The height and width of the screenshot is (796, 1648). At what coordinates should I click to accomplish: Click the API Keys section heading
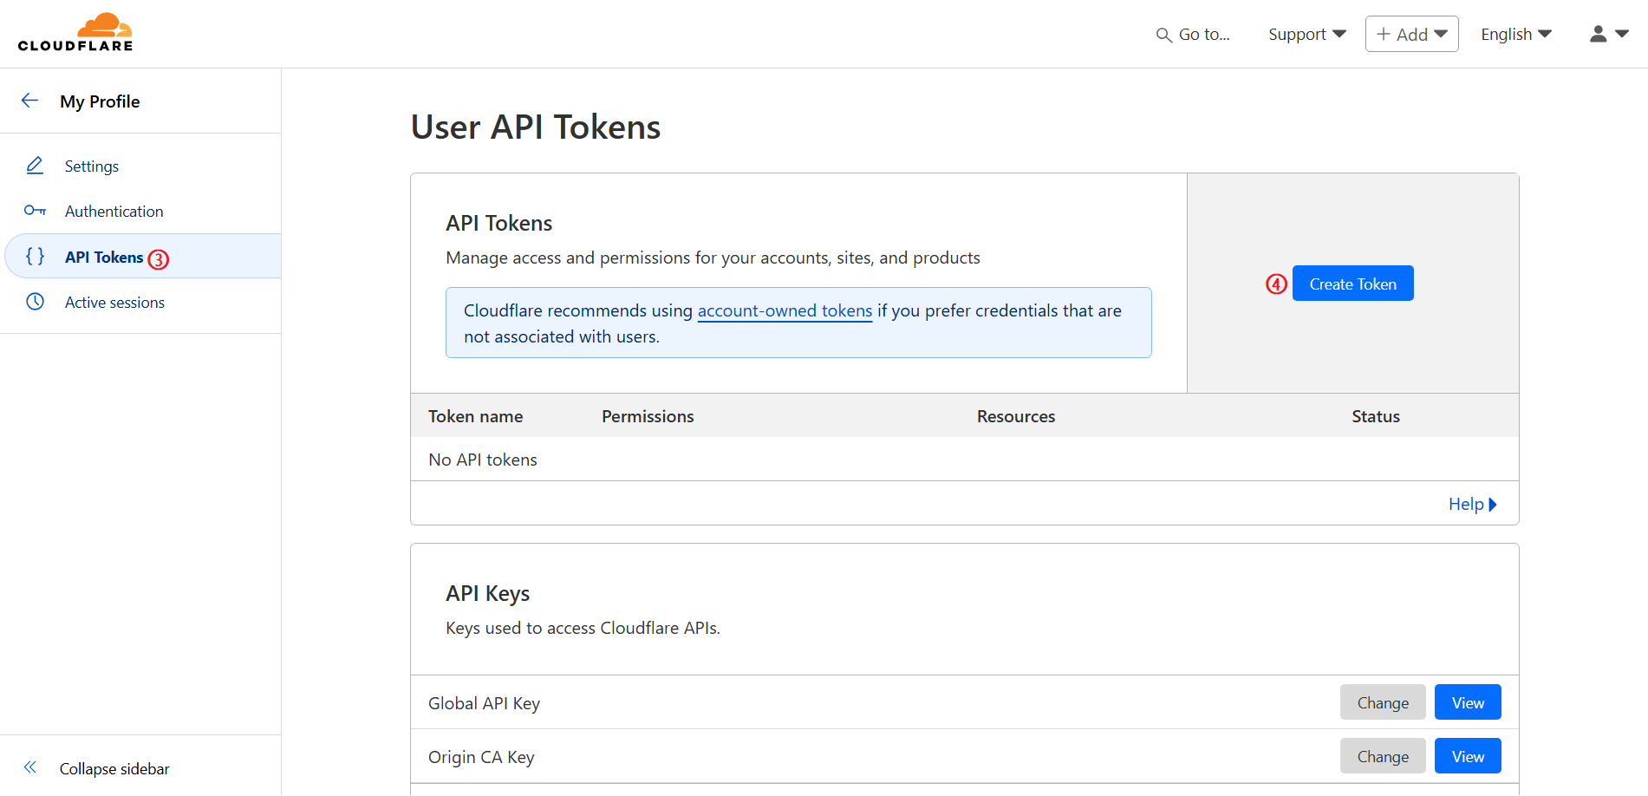click(x=487, y=593)
